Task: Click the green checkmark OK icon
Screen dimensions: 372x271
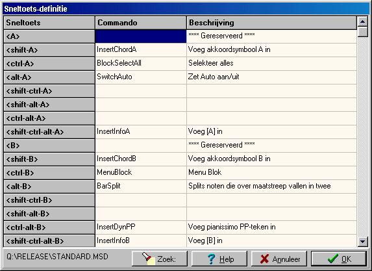Action: point(333,259)
